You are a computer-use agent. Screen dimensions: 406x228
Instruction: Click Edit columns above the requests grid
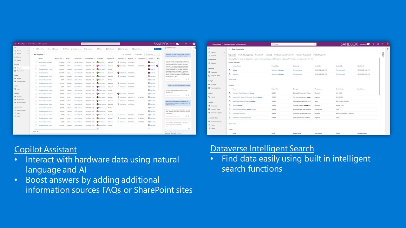tap(128, 54)
